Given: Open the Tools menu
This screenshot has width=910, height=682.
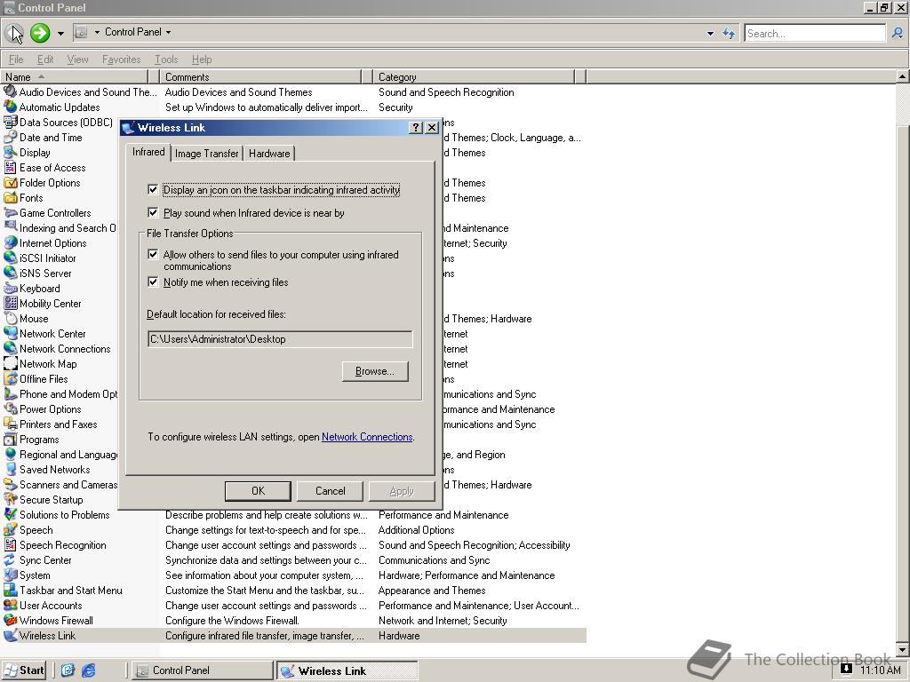Looking at the screenshot, I should pos(166,59).
